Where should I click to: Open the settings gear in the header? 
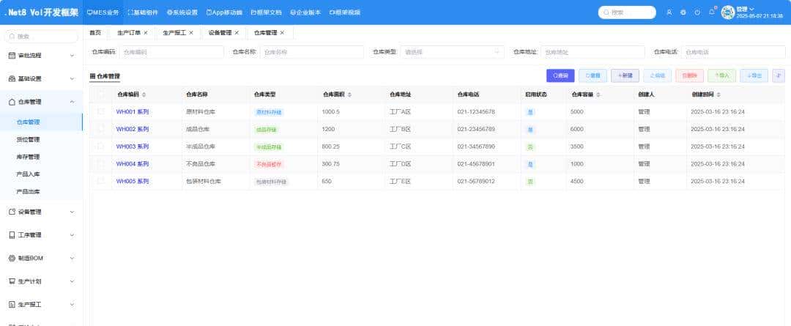pyautogui.click(x=683, y=12)
